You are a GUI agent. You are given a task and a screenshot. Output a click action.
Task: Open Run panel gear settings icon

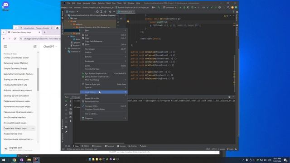(229, 97)
